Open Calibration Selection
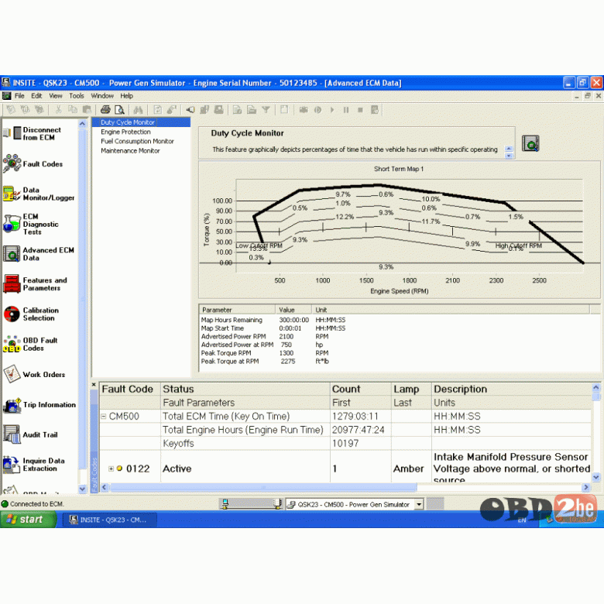The height and width of the screenshot is (604, 604). click(x=31, y=314)
